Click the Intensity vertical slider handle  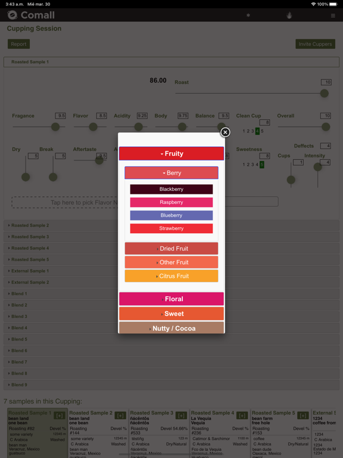(317, 167)
